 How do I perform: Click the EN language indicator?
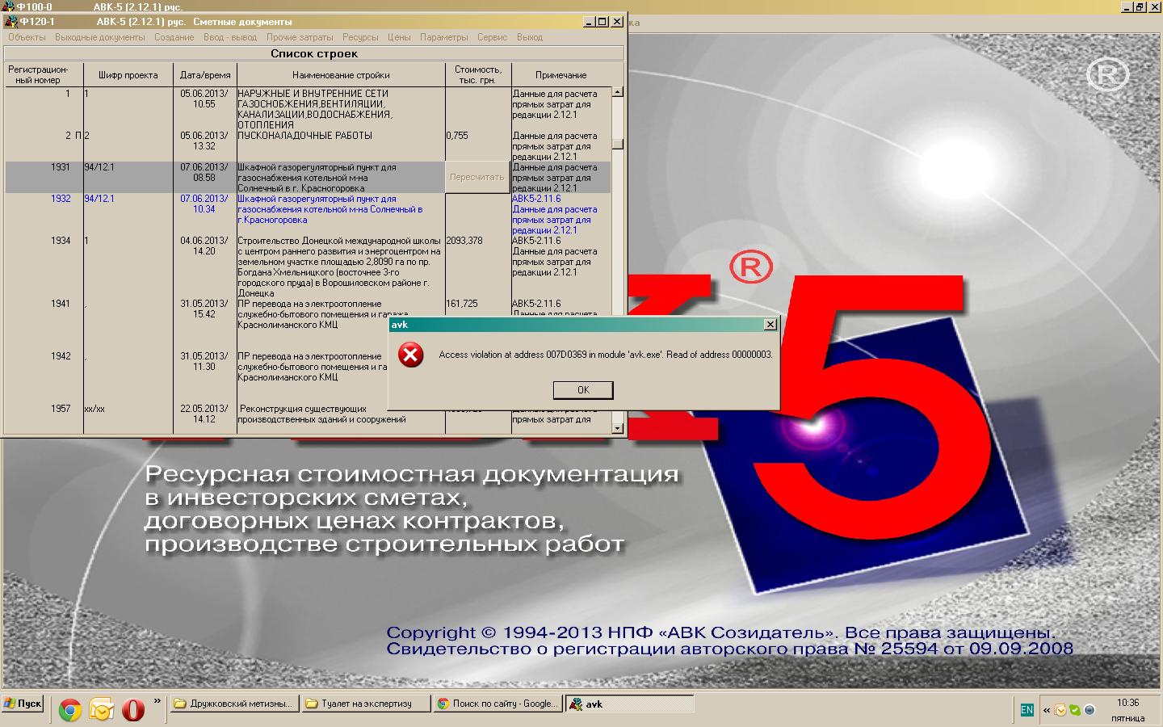(1027, 710)
